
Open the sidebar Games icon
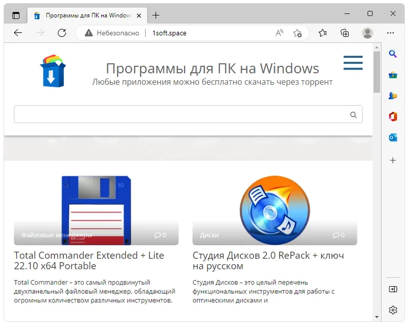(x=393, y=96)
